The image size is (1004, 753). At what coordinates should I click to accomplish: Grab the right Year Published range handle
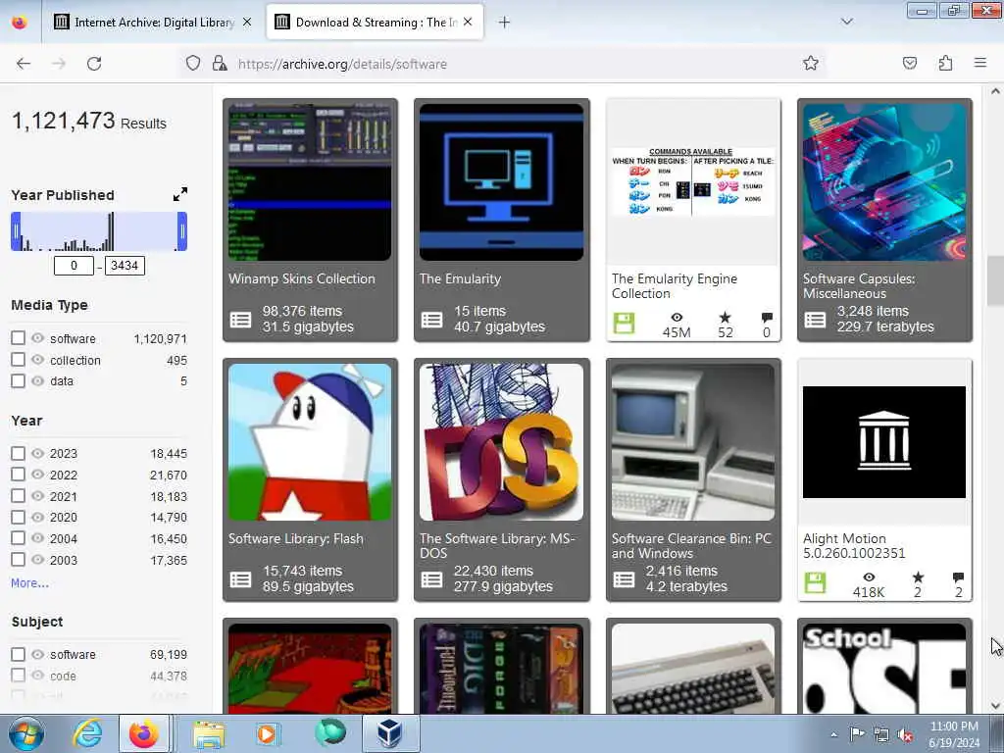coord(182,231)
